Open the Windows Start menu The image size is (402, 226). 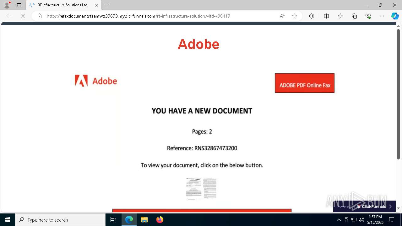[8, 220]
